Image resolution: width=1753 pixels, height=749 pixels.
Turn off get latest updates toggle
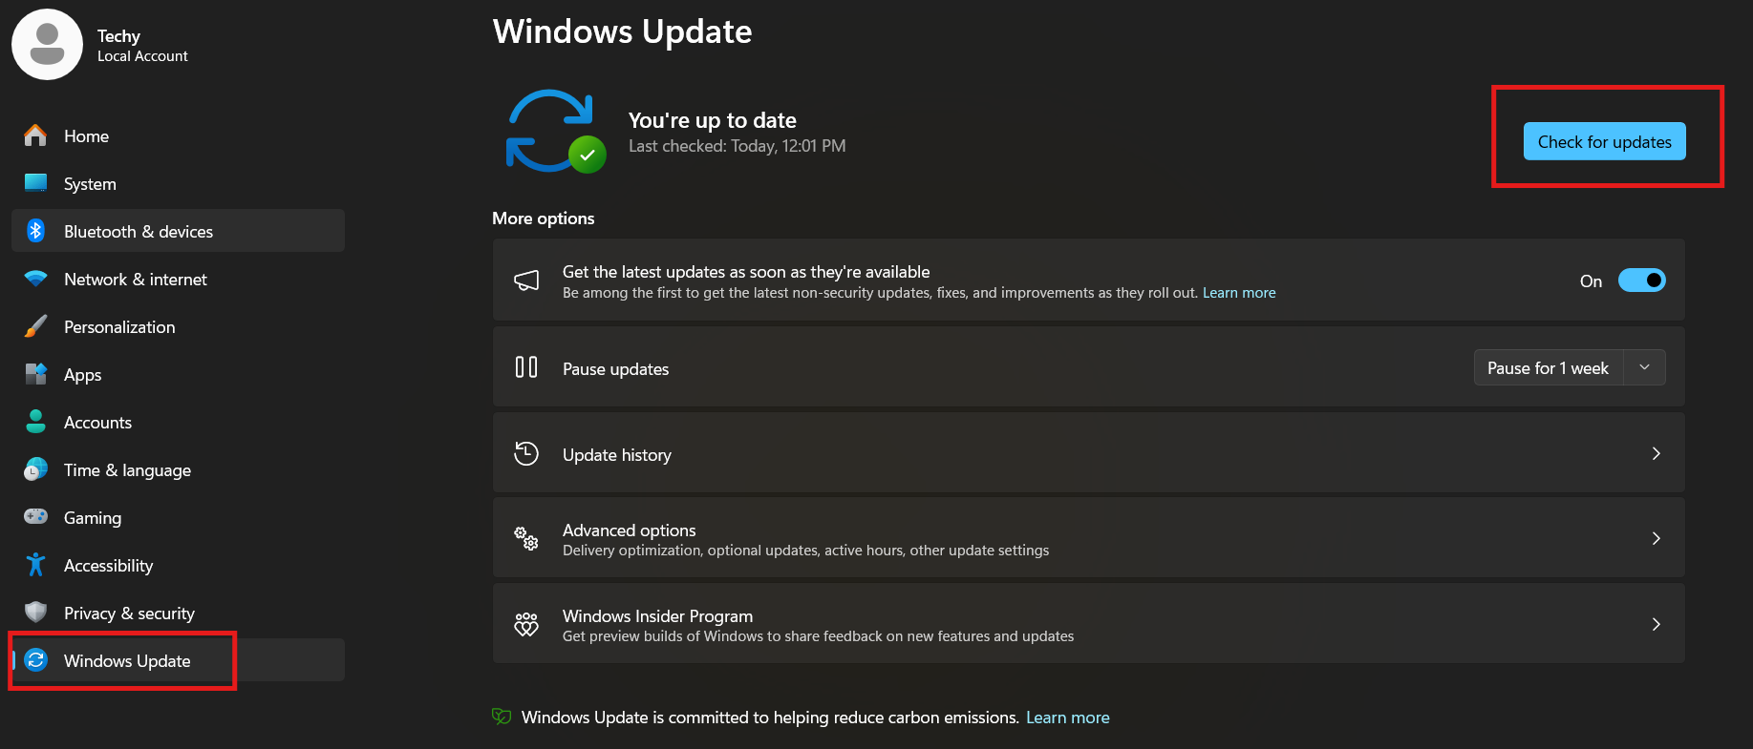[x=1641, y=281]
